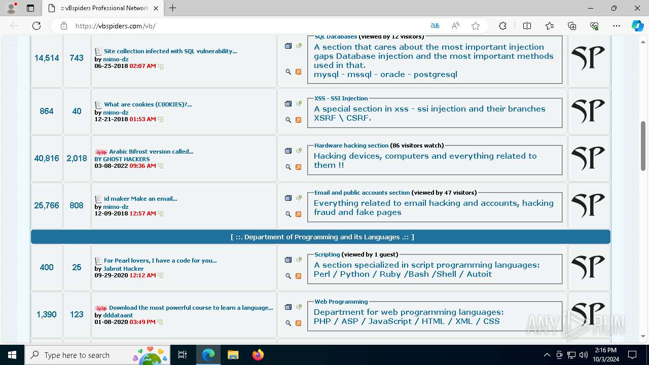This screenshot has width=649, height=365.
Task: Open Edge Collections panel
Action: click(x=572, y=26)
